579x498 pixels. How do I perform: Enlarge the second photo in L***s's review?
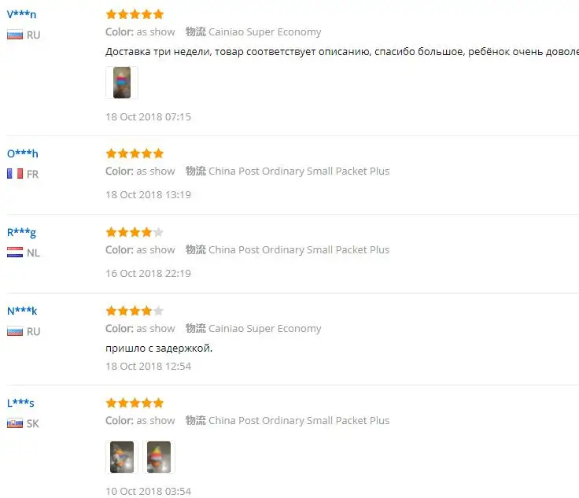pyautogui.click(x=159, y=457)
